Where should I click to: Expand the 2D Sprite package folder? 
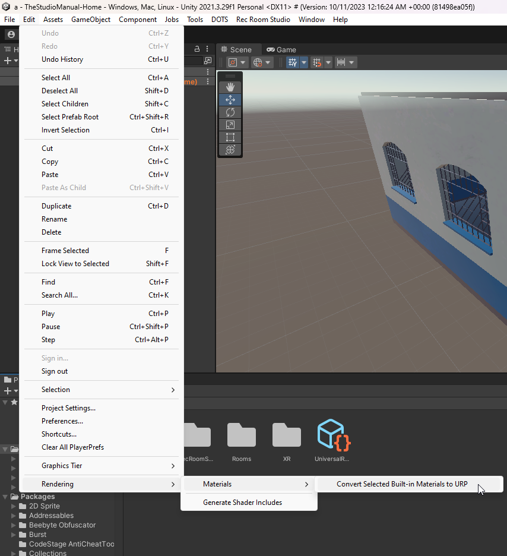point(14,506)
